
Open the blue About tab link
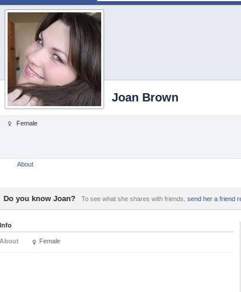coord(25,164)
